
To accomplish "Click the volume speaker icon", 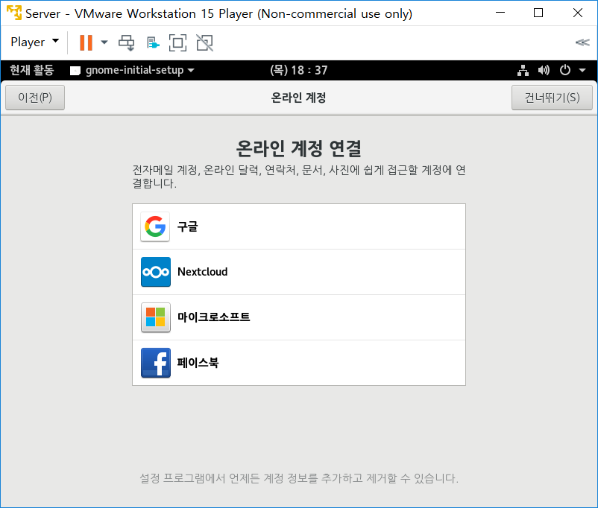I will [544, 70].
